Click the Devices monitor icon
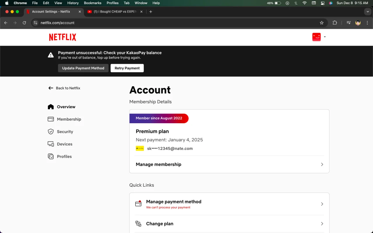Image resolution: width=373 pixels, height=233 pixels. [51, 144]
